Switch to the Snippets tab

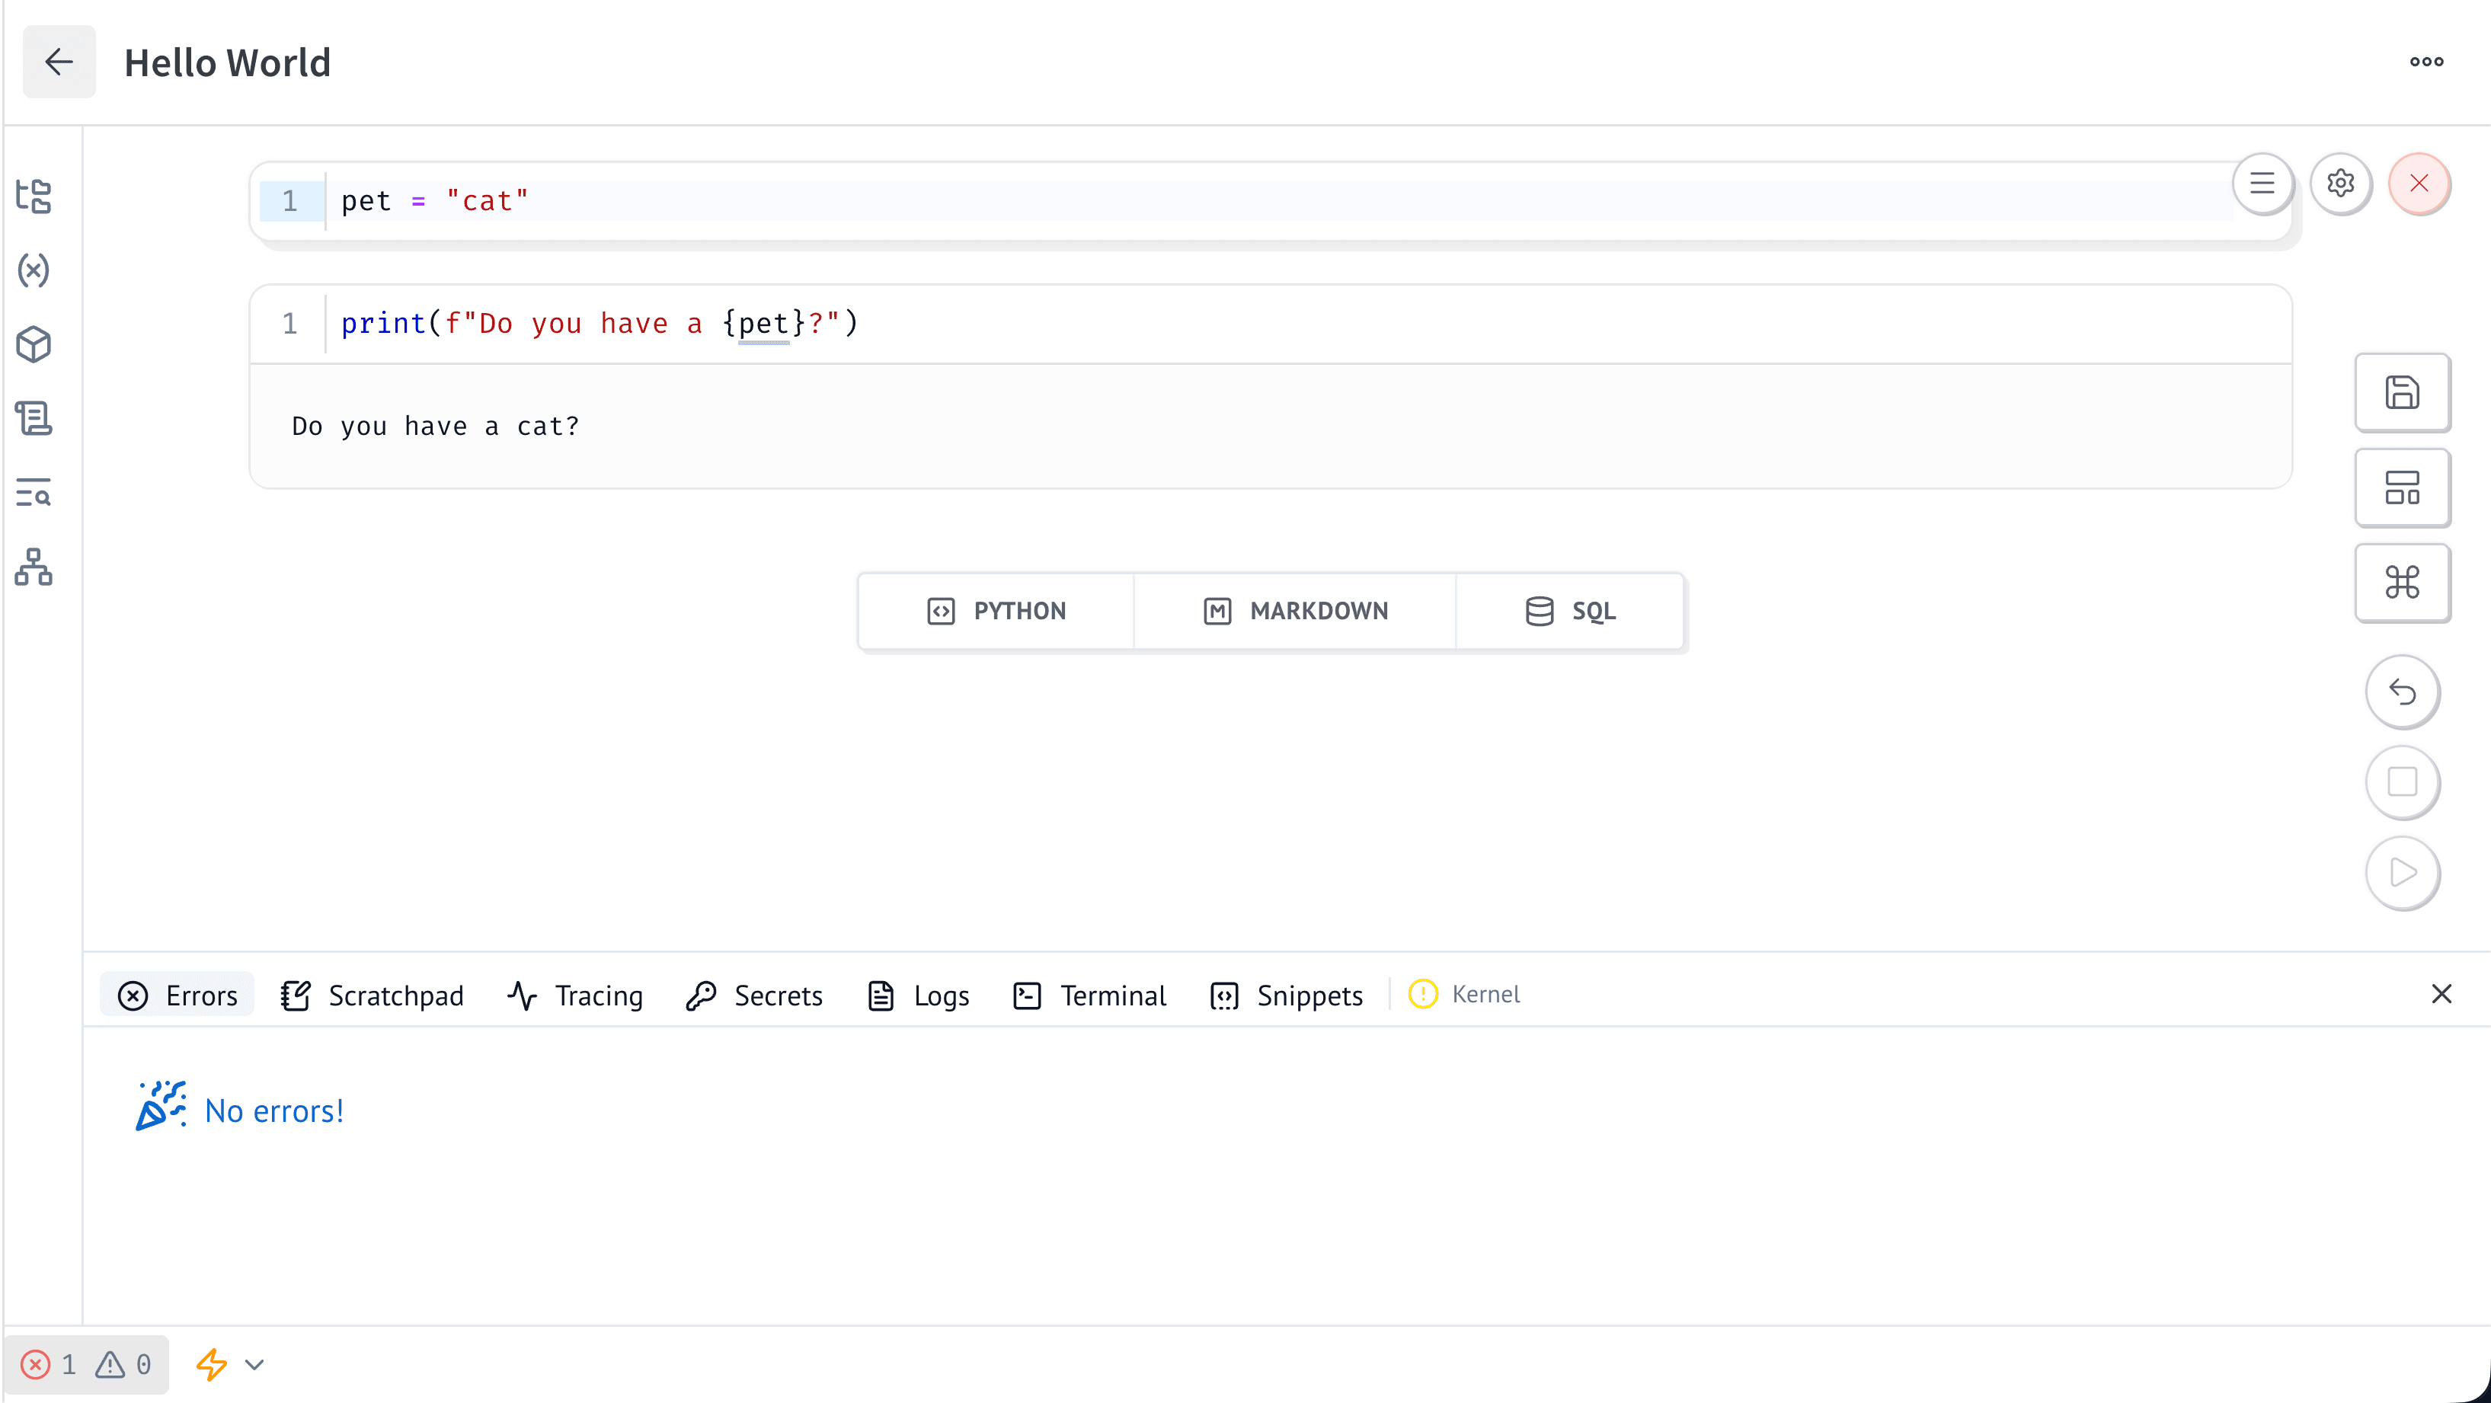click(x=1286, y=995)
